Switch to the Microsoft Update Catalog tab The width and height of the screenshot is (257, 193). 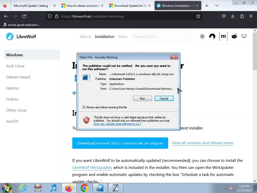click(31, 6)
